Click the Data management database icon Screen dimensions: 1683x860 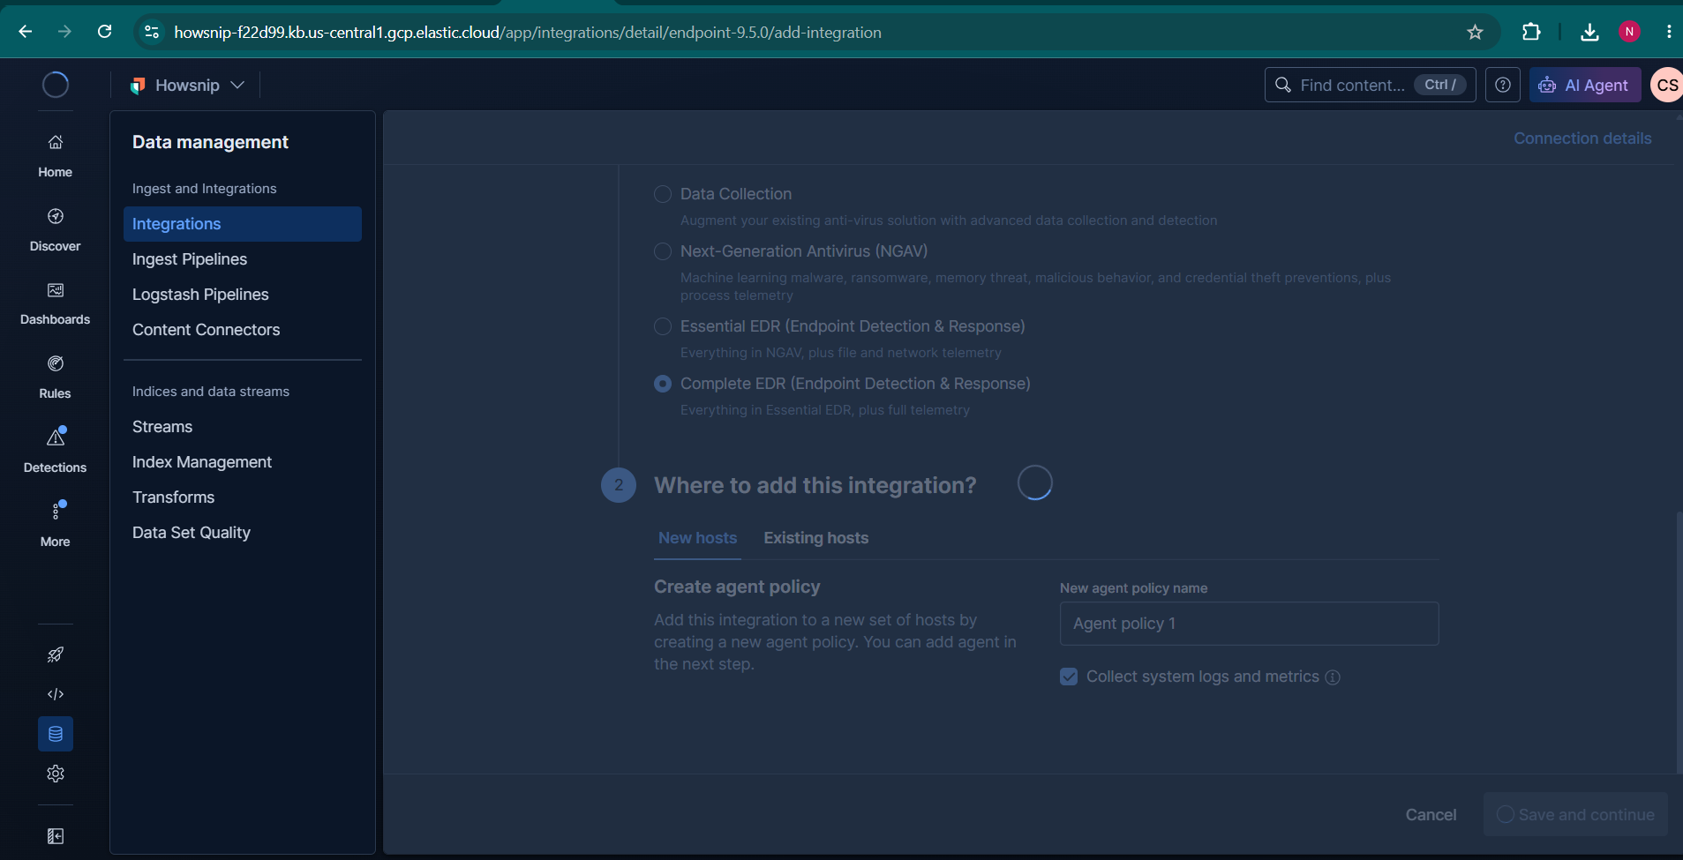pos(56,734)
